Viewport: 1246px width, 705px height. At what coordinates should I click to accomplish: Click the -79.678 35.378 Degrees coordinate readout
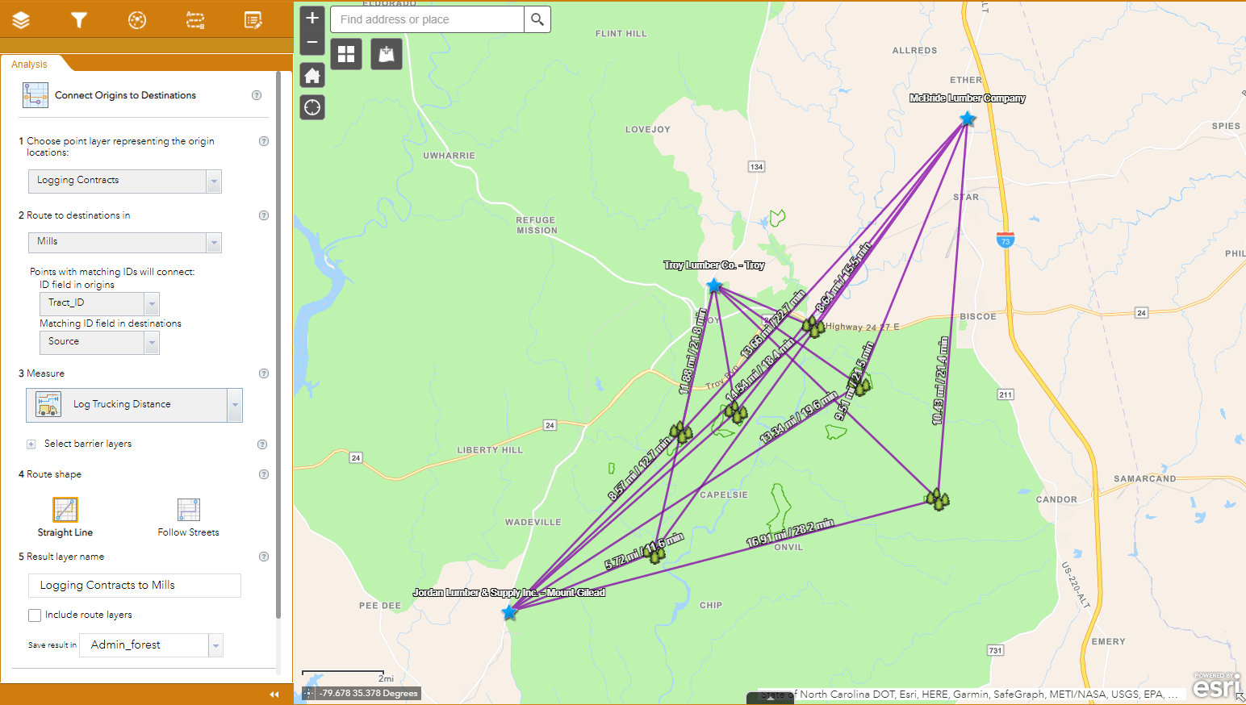click(x=369, y=693)
